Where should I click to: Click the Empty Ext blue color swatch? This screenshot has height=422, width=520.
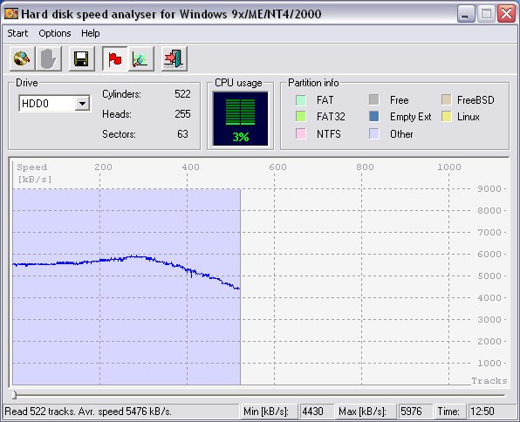[x=373, y=116]
